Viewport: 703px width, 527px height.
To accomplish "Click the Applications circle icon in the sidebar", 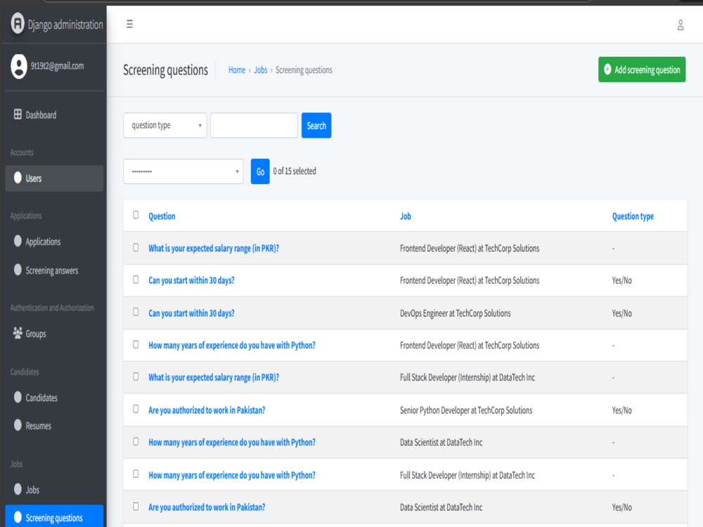I will click(x=18, y=241).
